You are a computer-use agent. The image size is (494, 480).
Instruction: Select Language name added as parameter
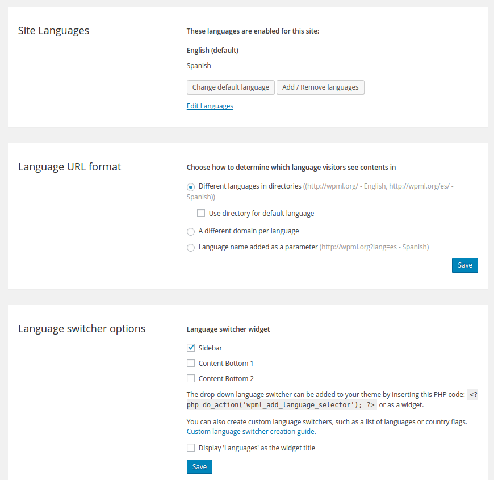pyautogui.click(x=191, y=248)
